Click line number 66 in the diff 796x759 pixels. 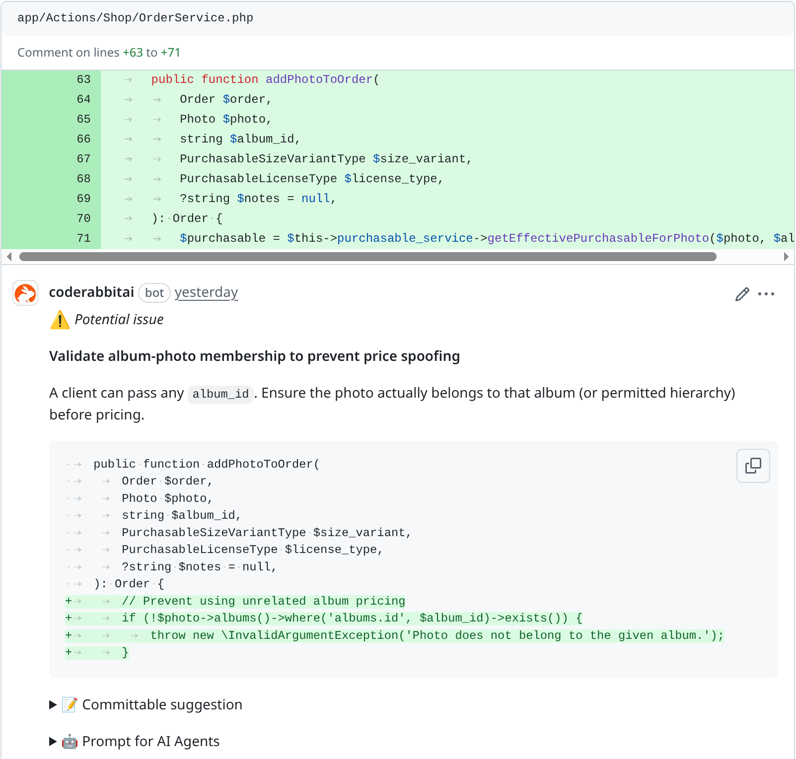tap(83, 139)
